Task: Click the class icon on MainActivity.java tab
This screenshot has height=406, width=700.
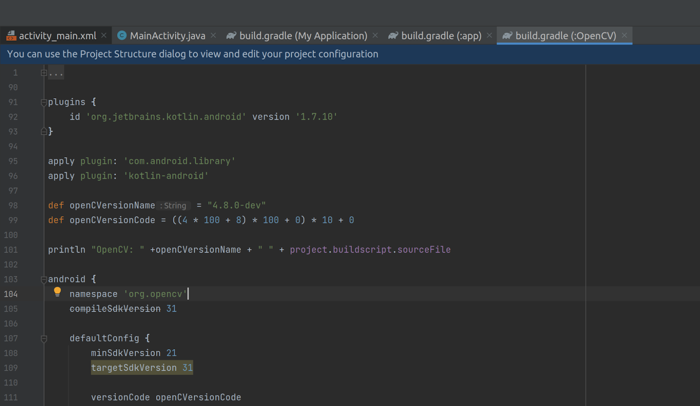Action: 121,35
